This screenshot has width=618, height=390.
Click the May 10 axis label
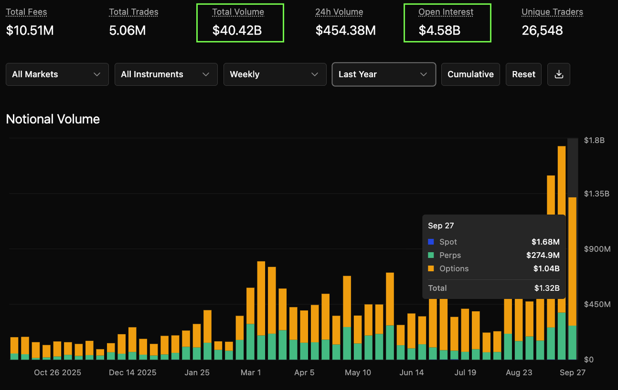pyautogui.click(x=358, y=373)
